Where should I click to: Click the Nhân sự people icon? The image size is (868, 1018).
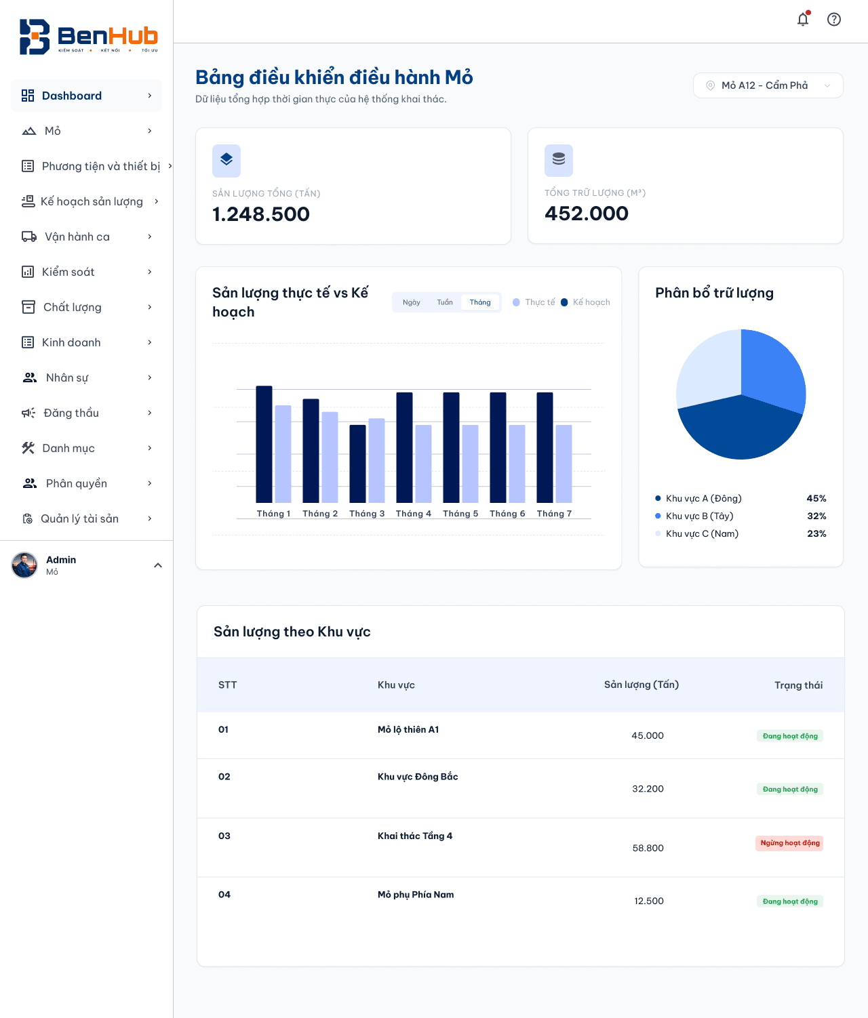coord(30,378)
